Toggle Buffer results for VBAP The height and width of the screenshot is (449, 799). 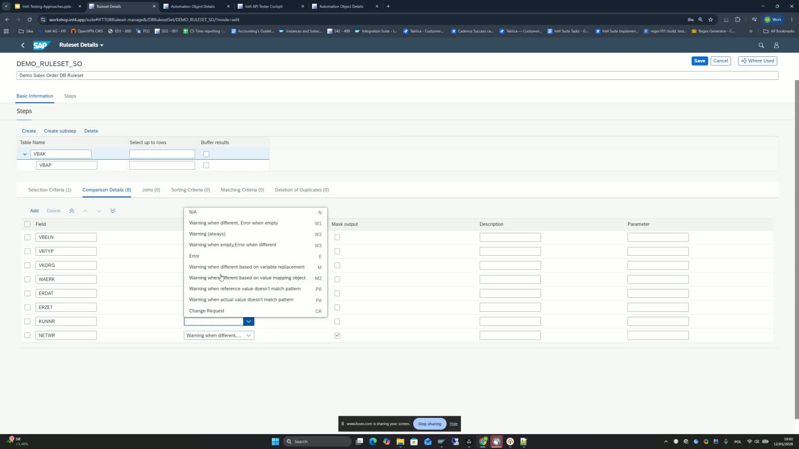[x=206, y=165]
